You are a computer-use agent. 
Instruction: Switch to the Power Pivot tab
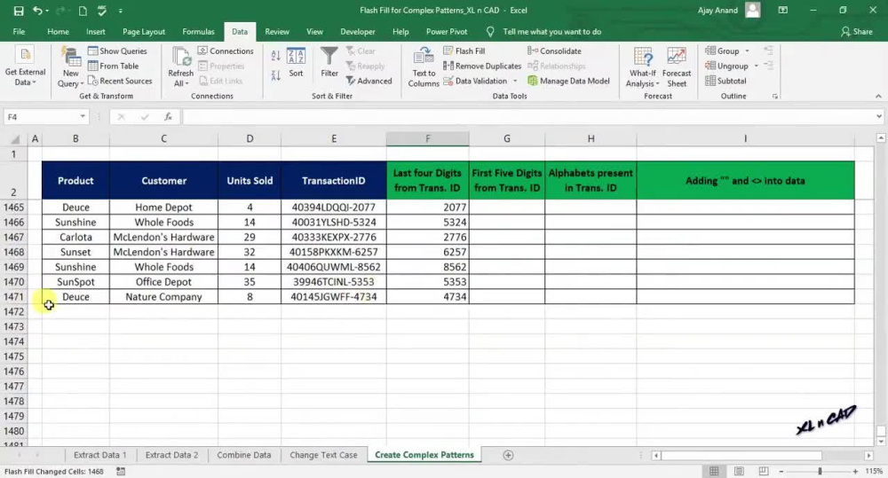[x=447, y=32]
